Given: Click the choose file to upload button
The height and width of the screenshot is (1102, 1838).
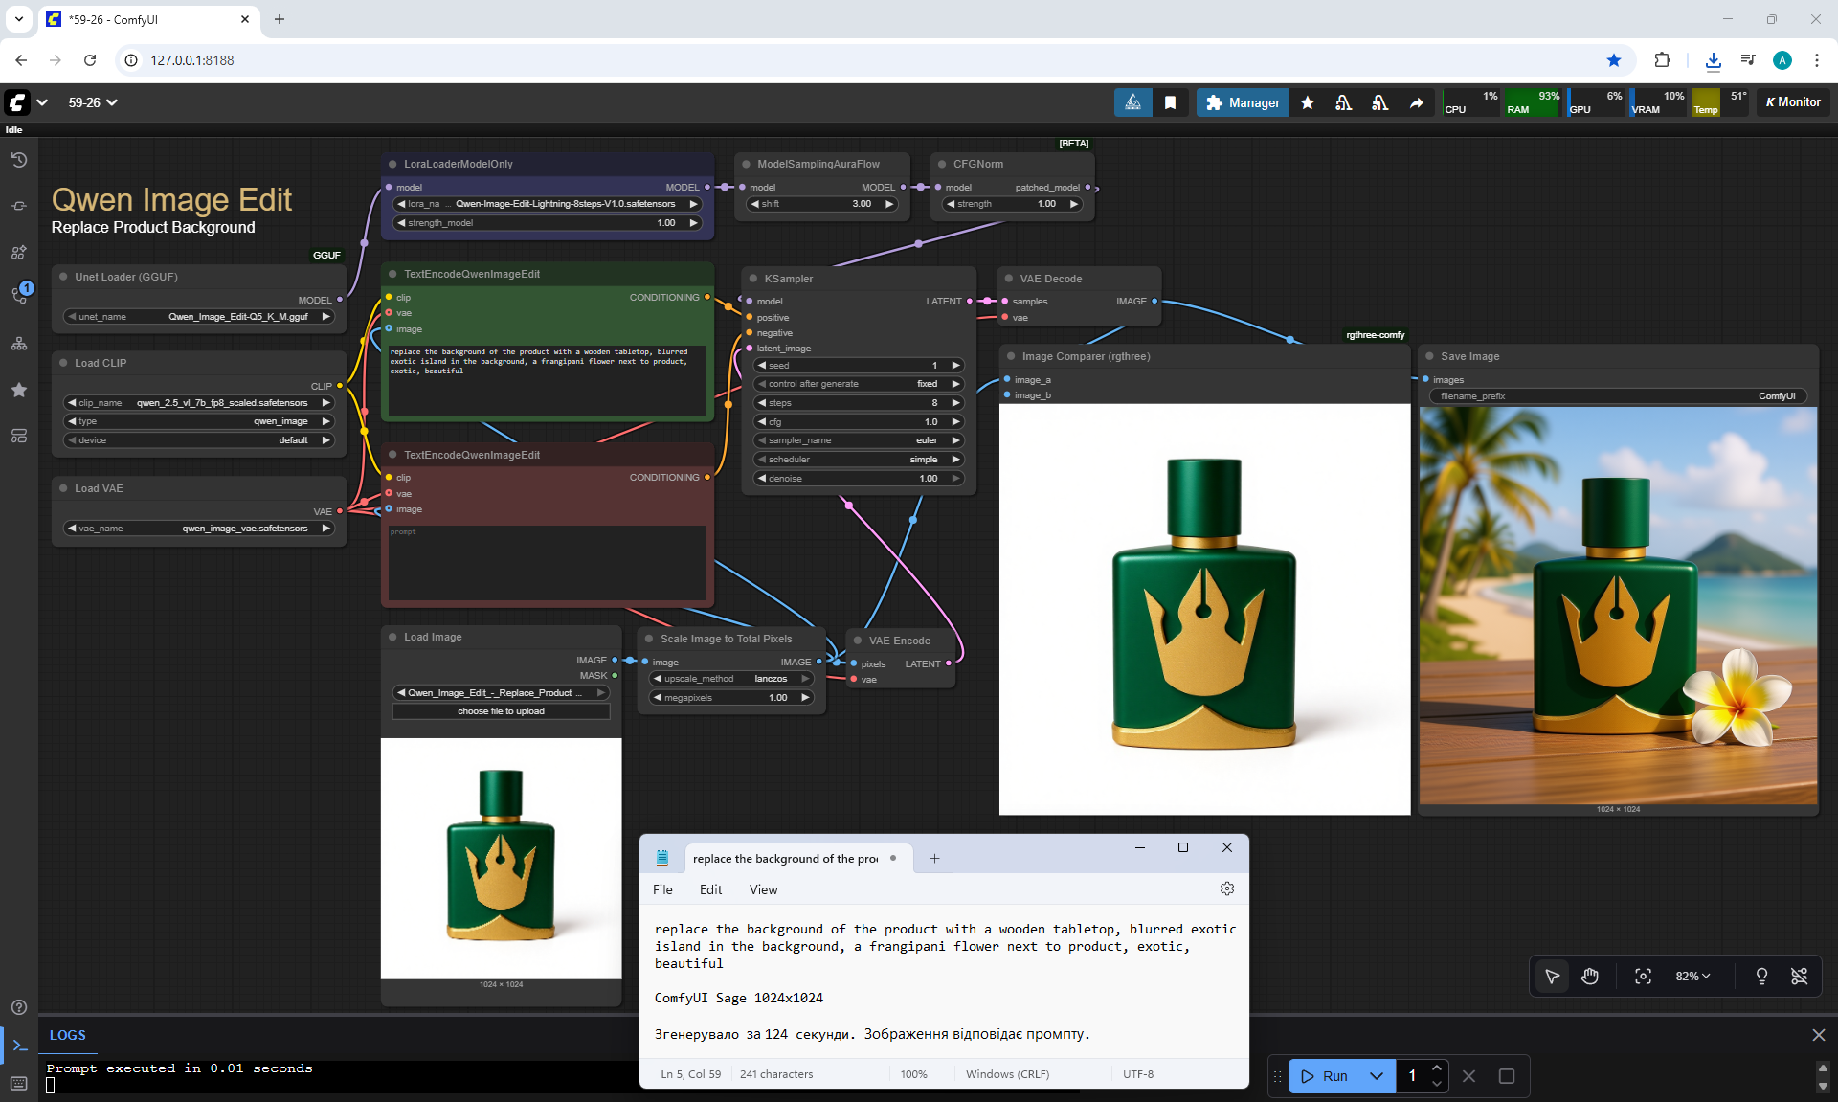Looking at the screenshot, I should 501,711.
